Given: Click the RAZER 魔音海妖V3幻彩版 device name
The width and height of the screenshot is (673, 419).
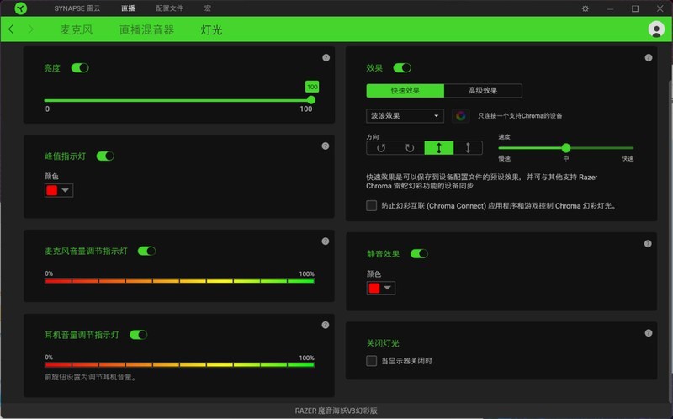Looking at the screenshot, I should click(x=336, y=411).
